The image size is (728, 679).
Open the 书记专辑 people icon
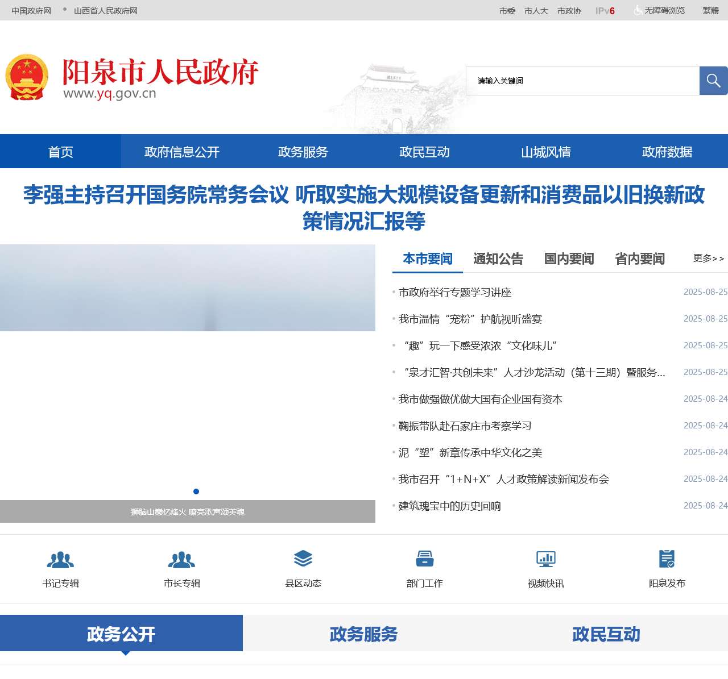tap(60, 560)
